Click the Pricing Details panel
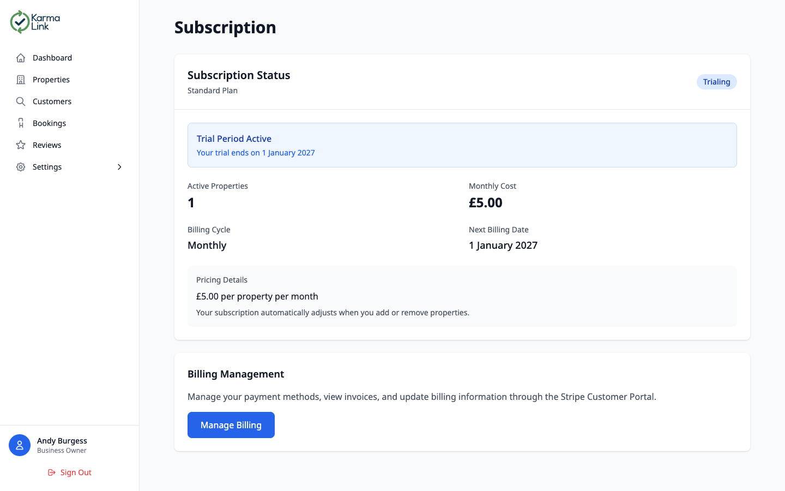Viewport: 785px width, 491px height. click(462, 296)
